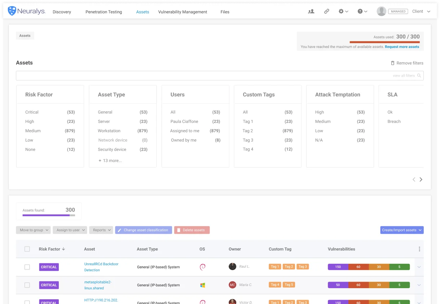440x304 pixels.
Task: Click into the filter search field
Action: [x=220, y=76]
